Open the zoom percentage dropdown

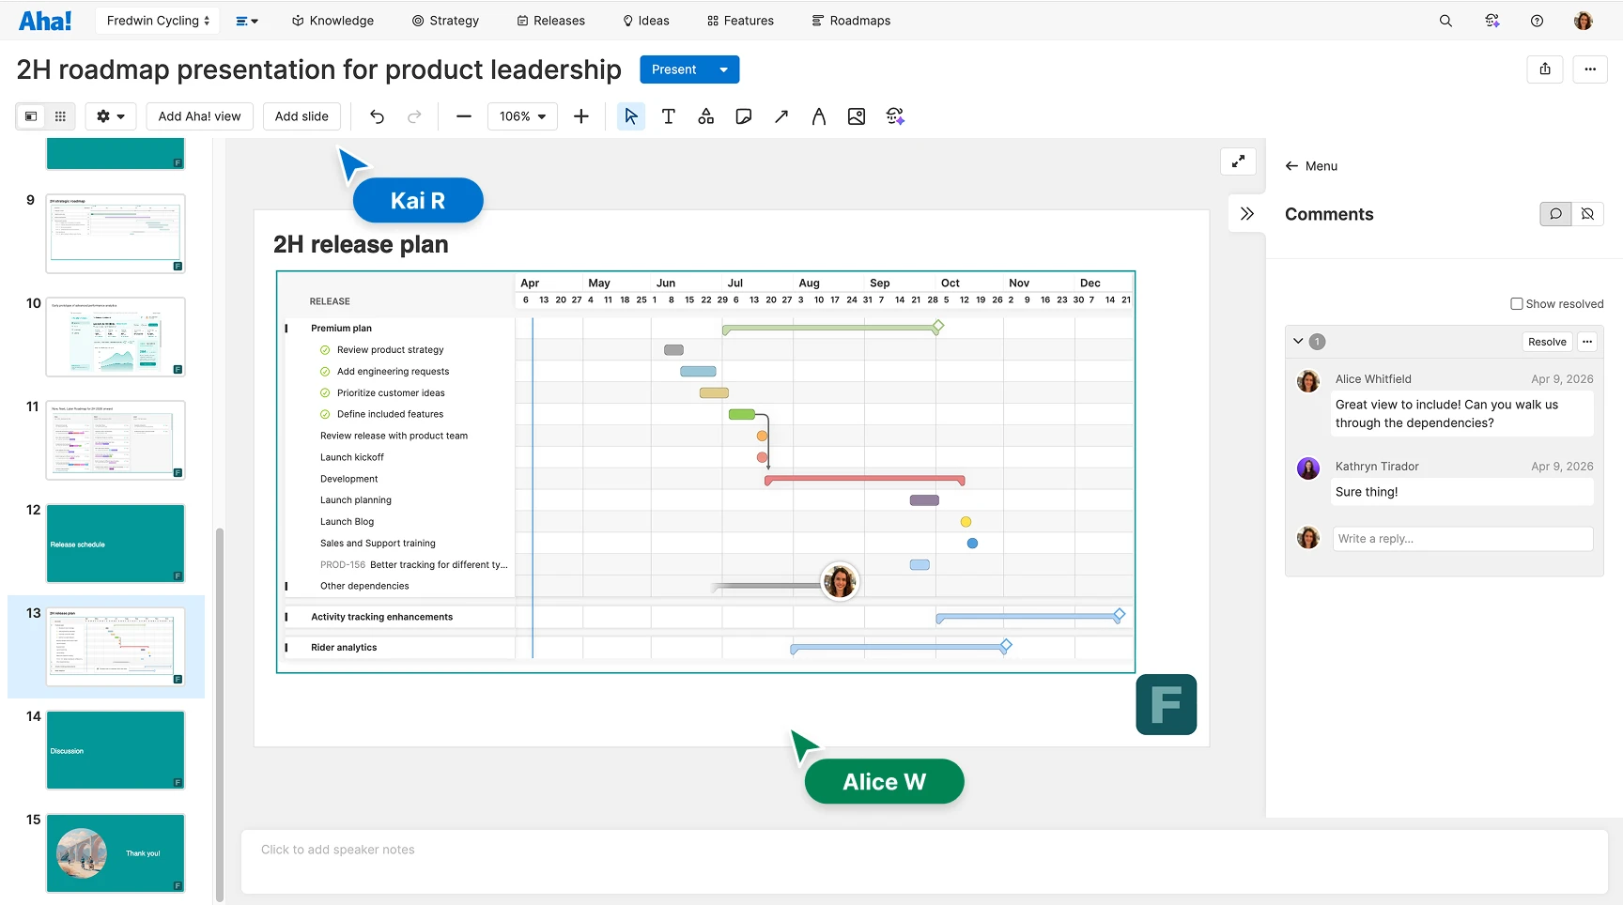coord(522,115)
